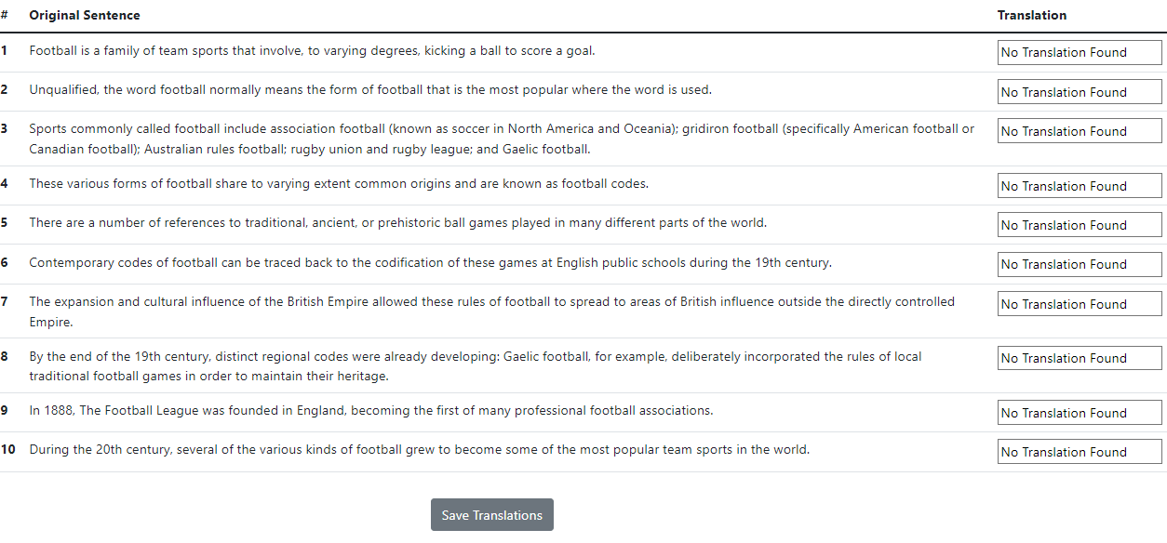Click the translation input in row 5
The image size is (1167, 543).
click(x=1080, y=225)
